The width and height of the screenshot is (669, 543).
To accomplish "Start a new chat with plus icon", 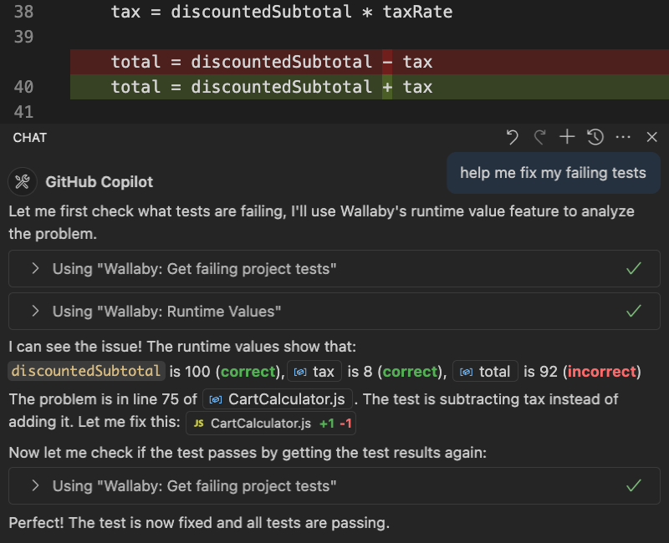I will [567, 137].
